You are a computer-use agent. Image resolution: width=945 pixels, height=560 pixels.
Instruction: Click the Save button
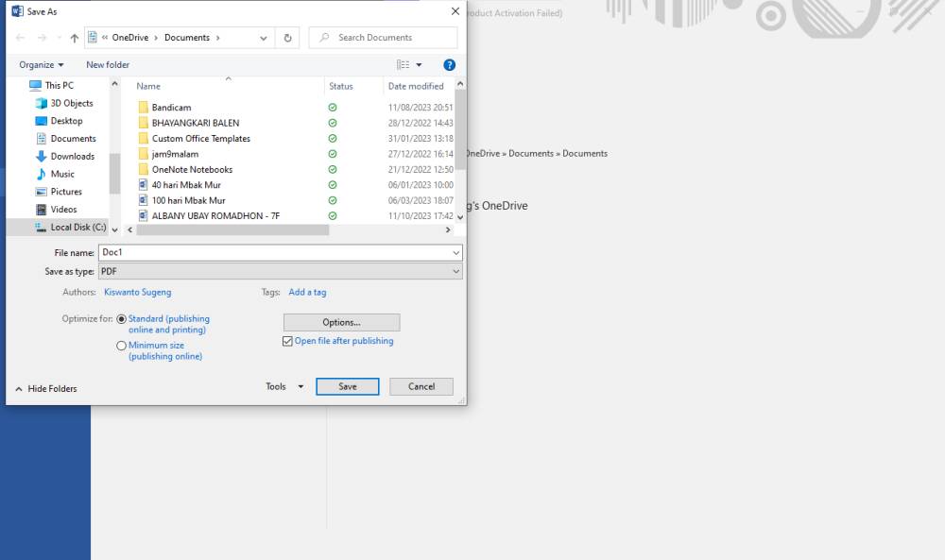pyautogui.click(x=347, y=386)
